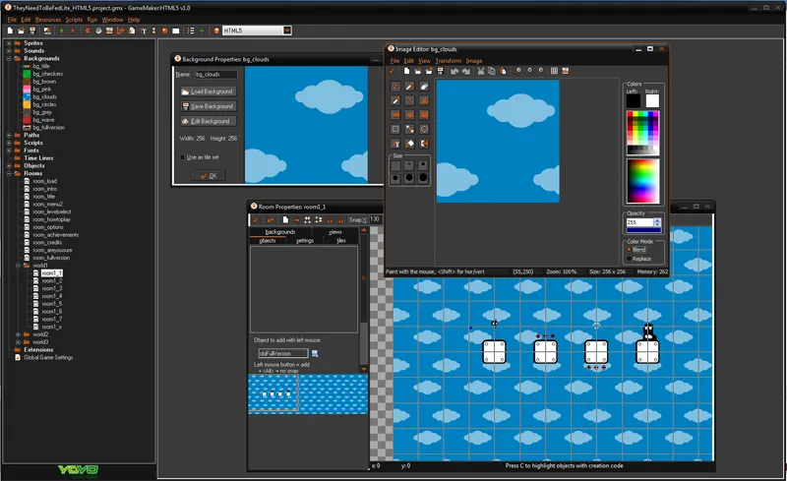Select the Eraser tool in Image Editor
787x481 pixels.
pyautogui.click(x=424, y=87)
